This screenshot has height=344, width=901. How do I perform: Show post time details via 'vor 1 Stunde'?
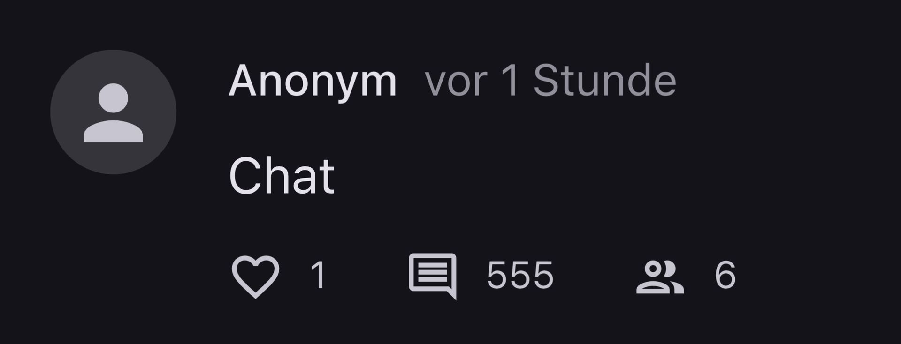(x=550, y=81)
